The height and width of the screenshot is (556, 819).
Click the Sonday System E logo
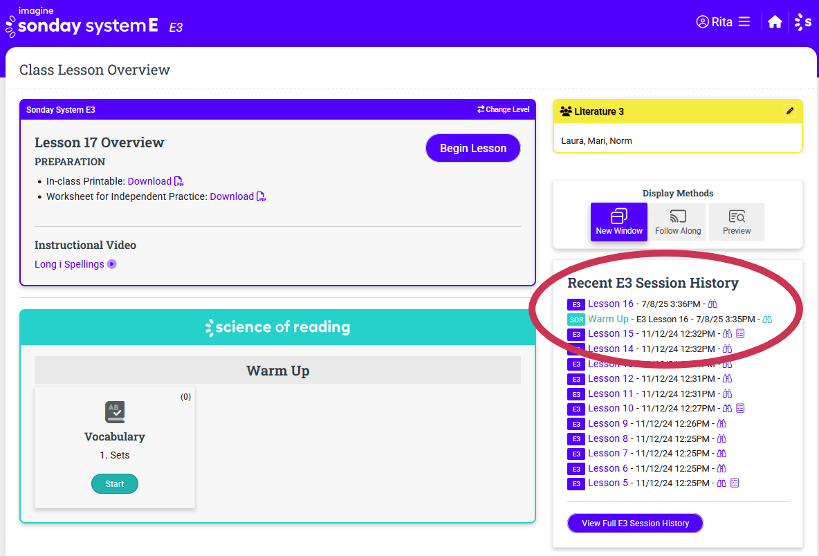(82, 22)
